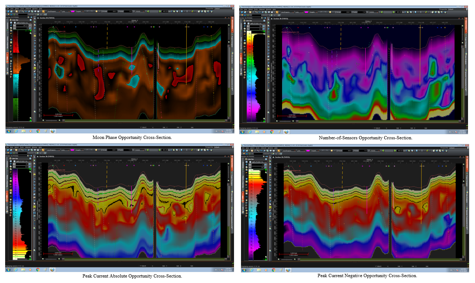
Task: Click green play button in Number-of-Sensors toolbar
Action: (x=394, y=12)
